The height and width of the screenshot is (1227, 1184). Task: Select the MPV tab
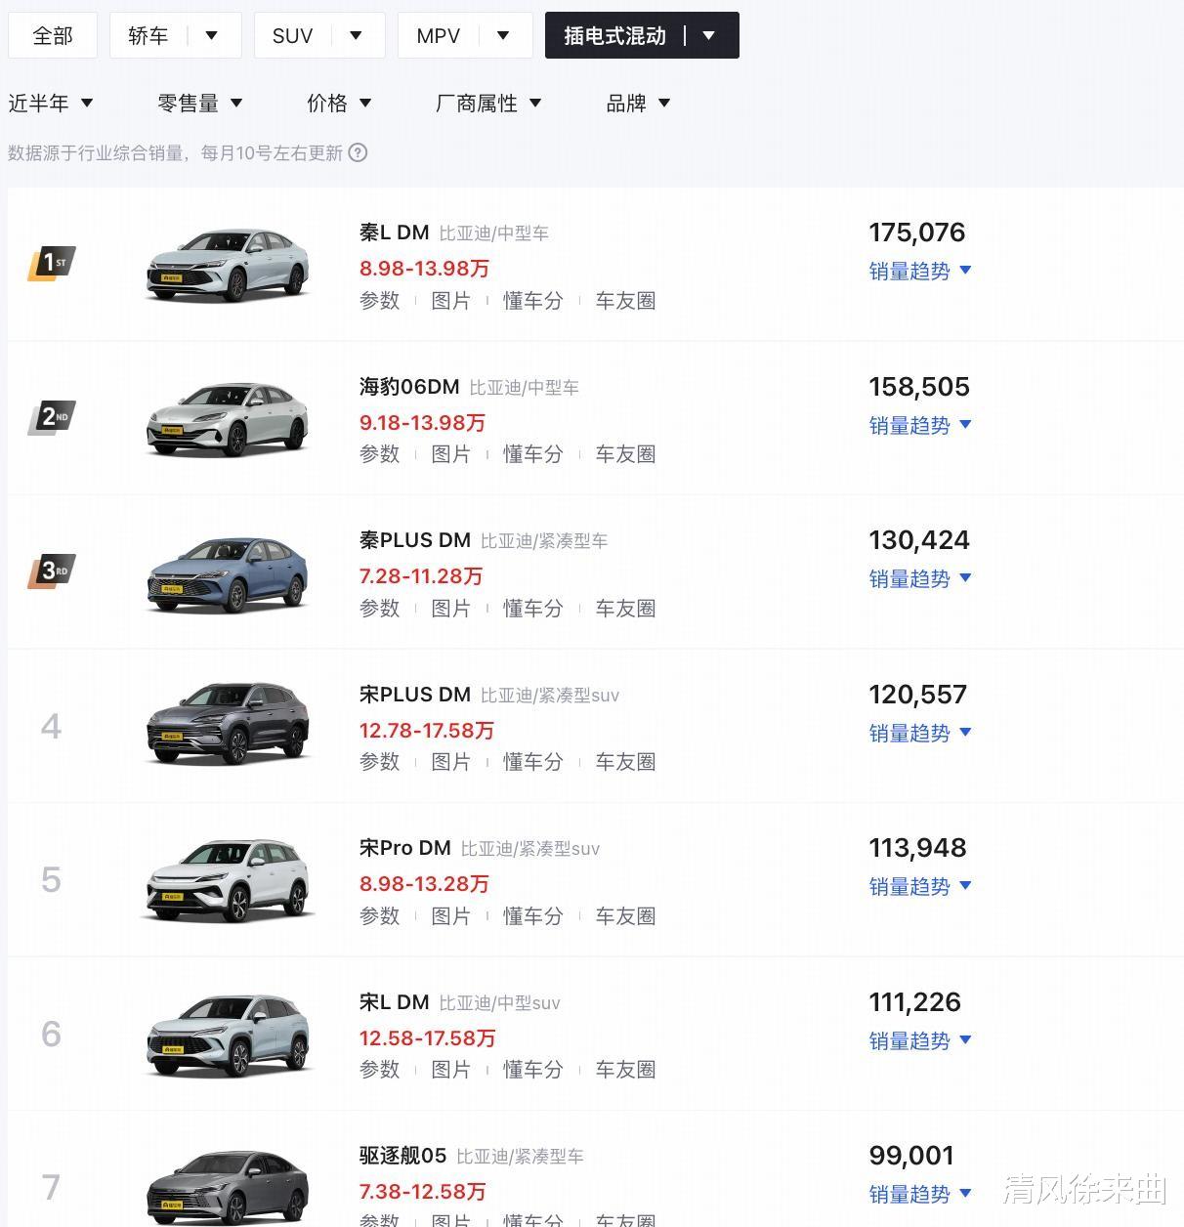(x=438, y=36)
